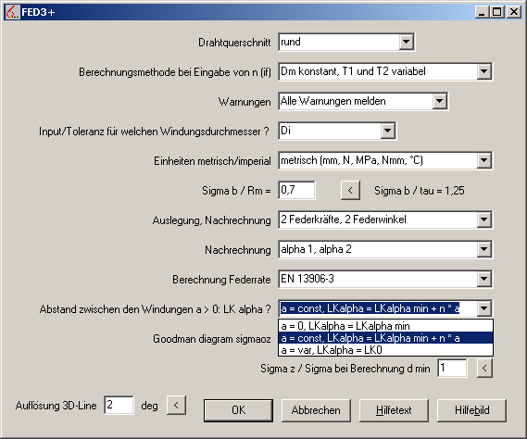Select 'a = const, LKalpha = LKalpha min + n * a' entry

[x=386, y=338]
